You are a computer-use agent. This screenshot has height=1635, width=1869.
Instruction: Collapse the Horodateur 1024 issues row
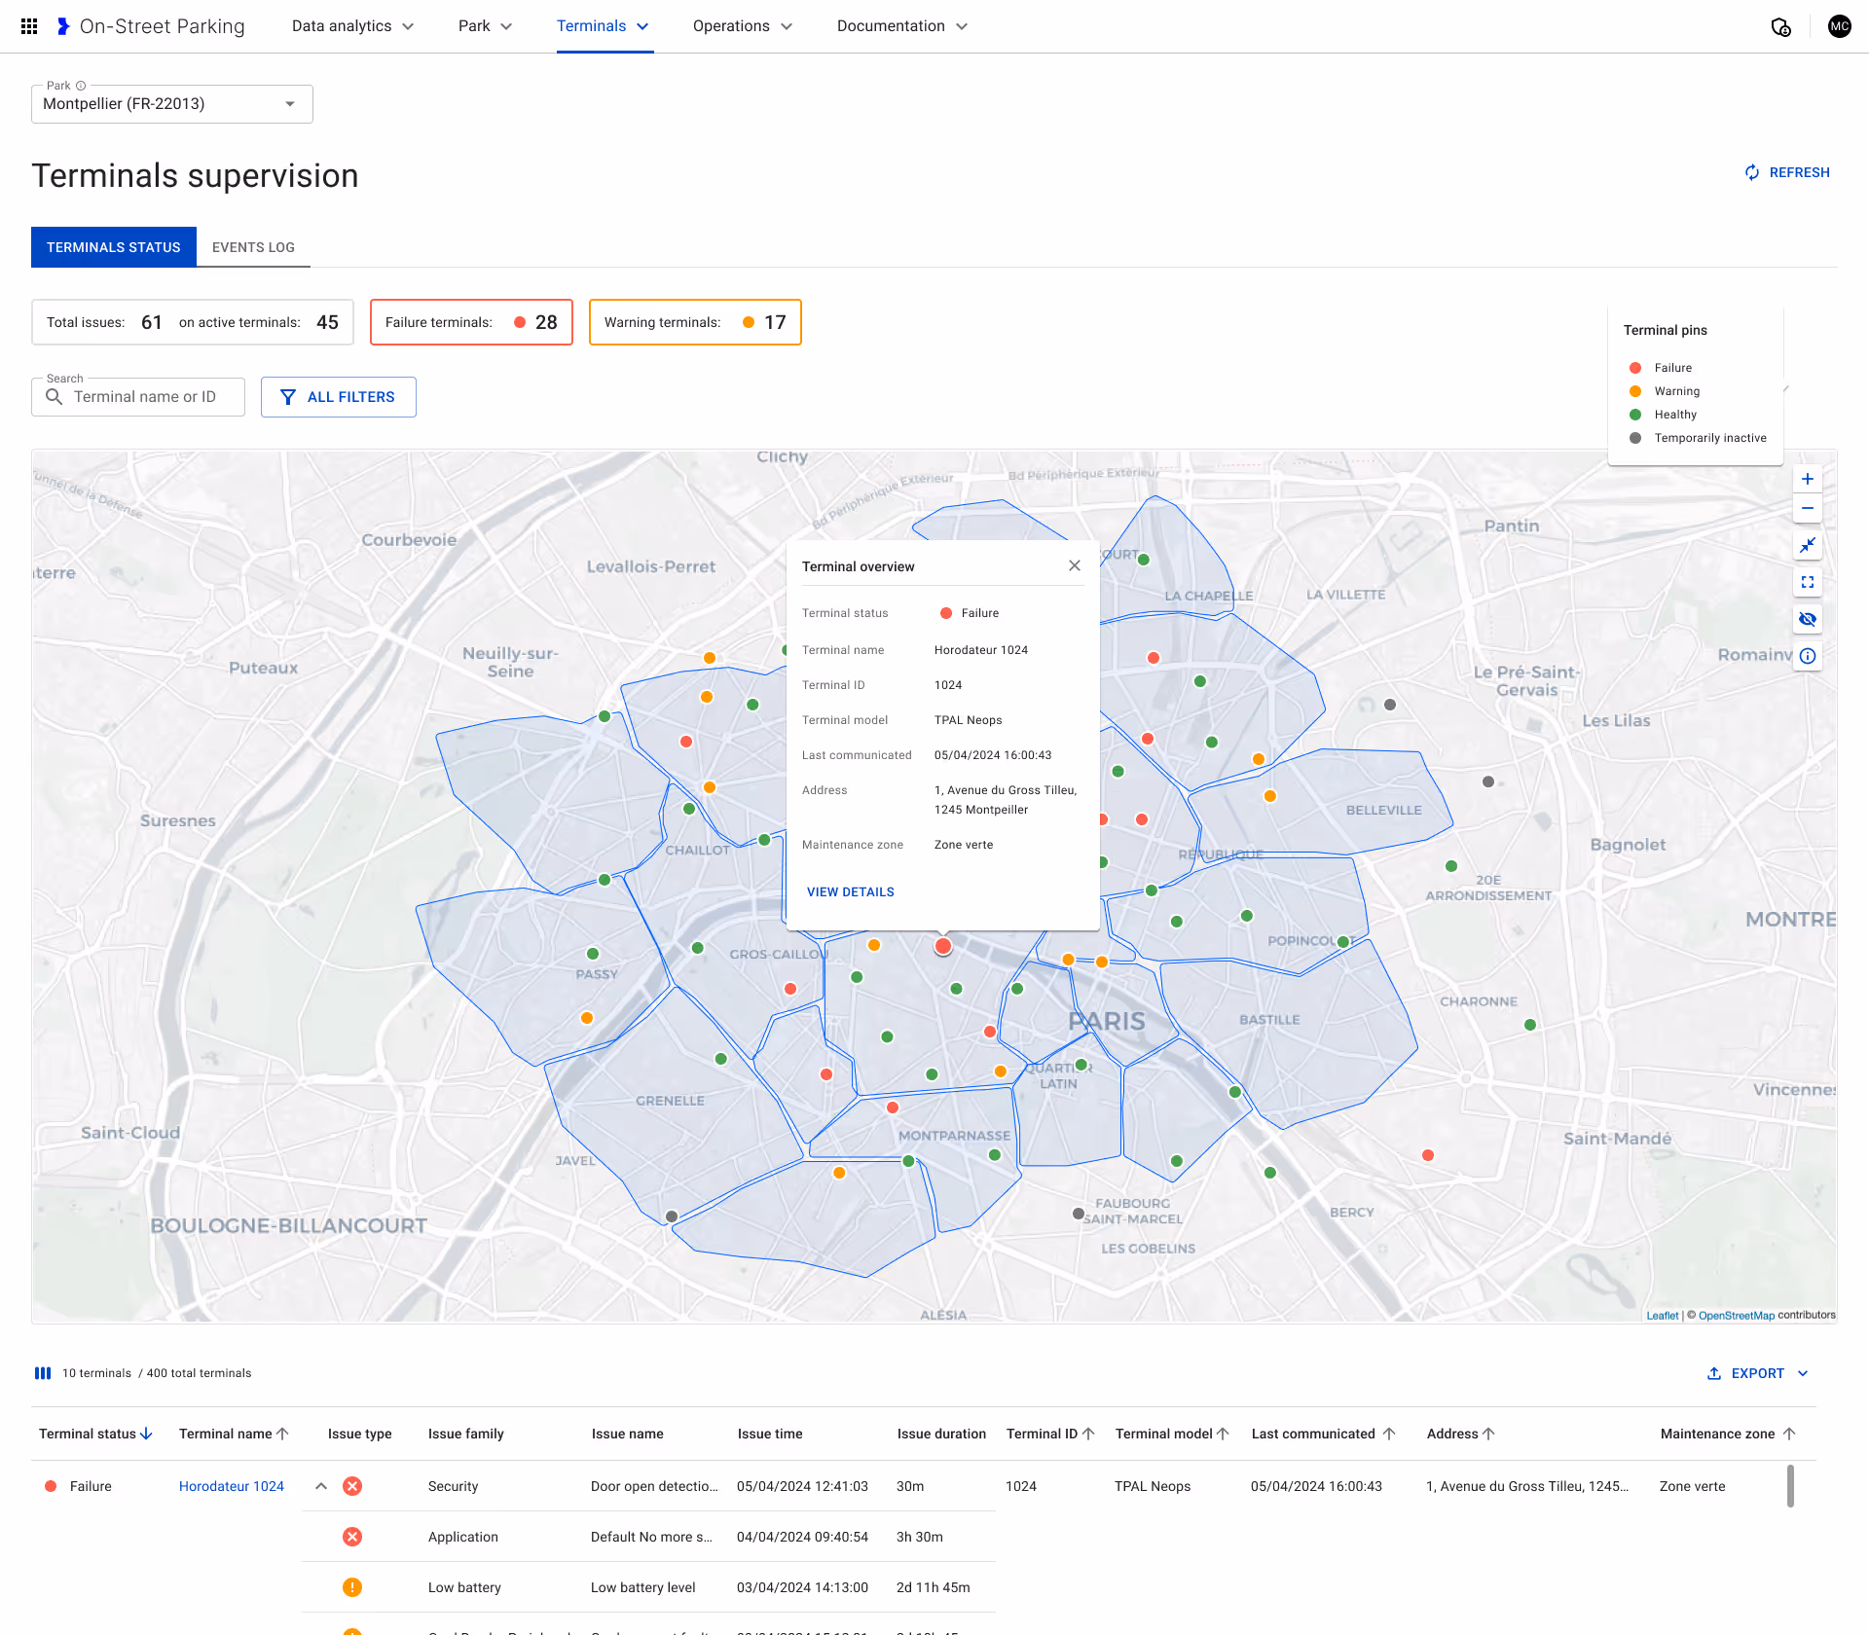320,1486
